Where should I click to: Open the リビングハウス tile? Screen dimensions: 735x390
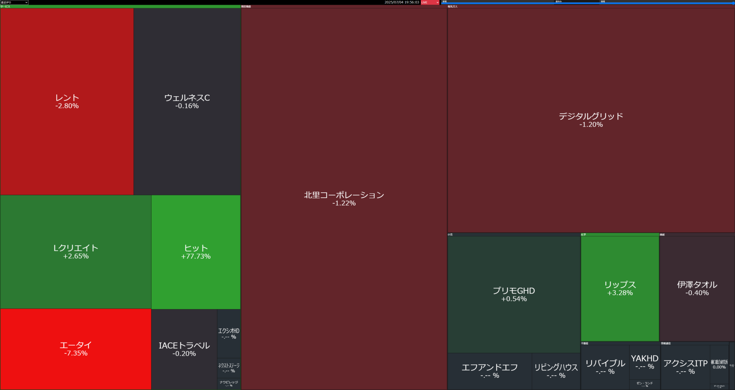click(x=556, y=371)
